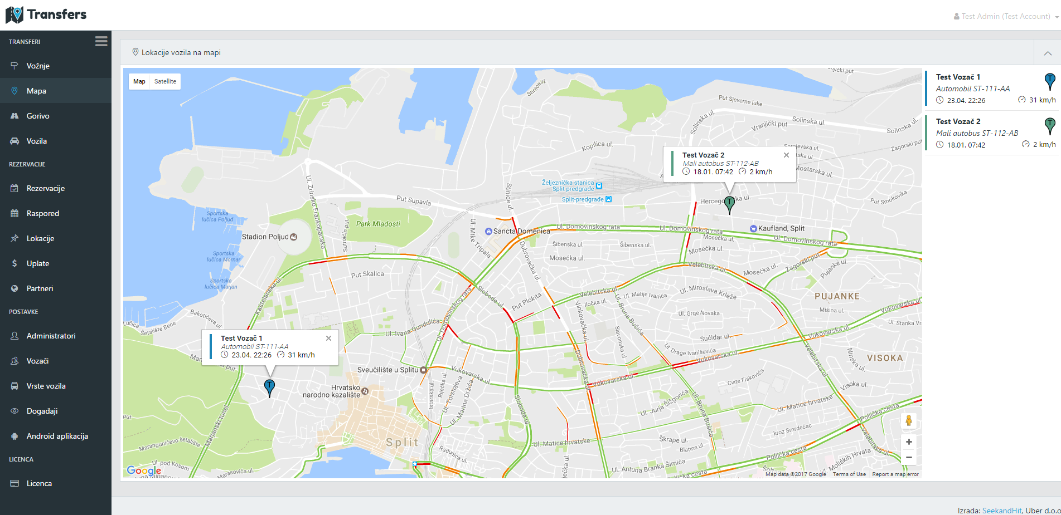Open the SeekandHit link in footer
Screen dimensions: 1061x515
point(1001,511)
